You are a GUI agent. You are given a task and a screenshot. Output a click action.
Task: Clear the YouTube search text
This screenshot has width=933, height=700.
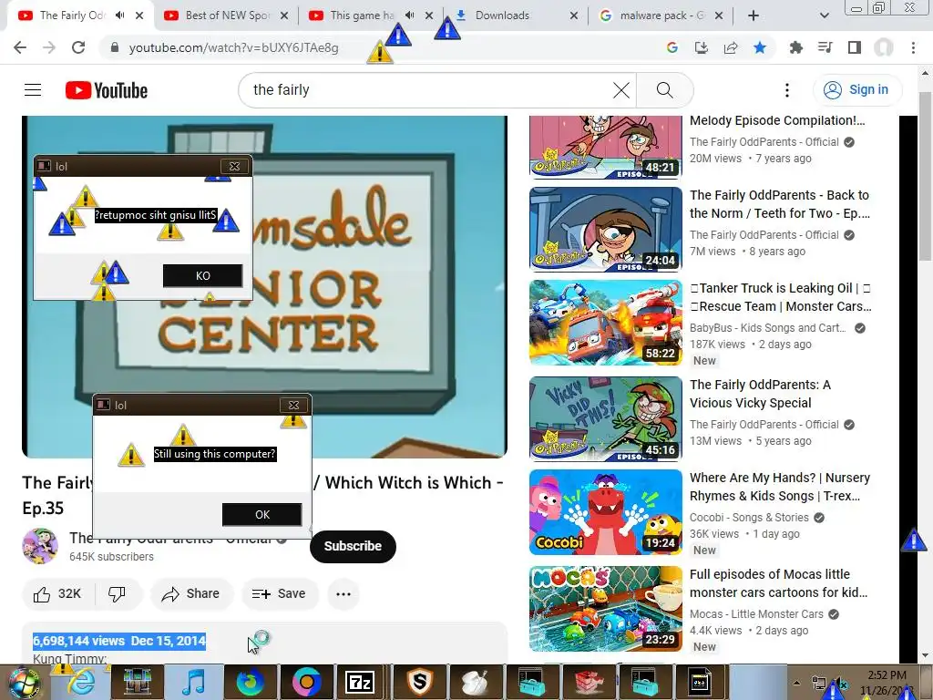[x=621, y=90]
